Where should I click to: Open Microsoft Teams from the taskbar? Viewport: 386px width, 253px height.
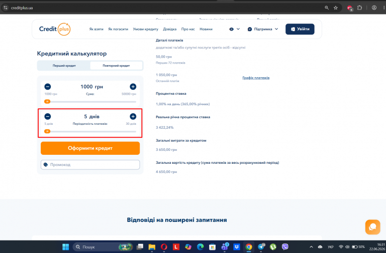pyautogui.click(x=225, y=247)
